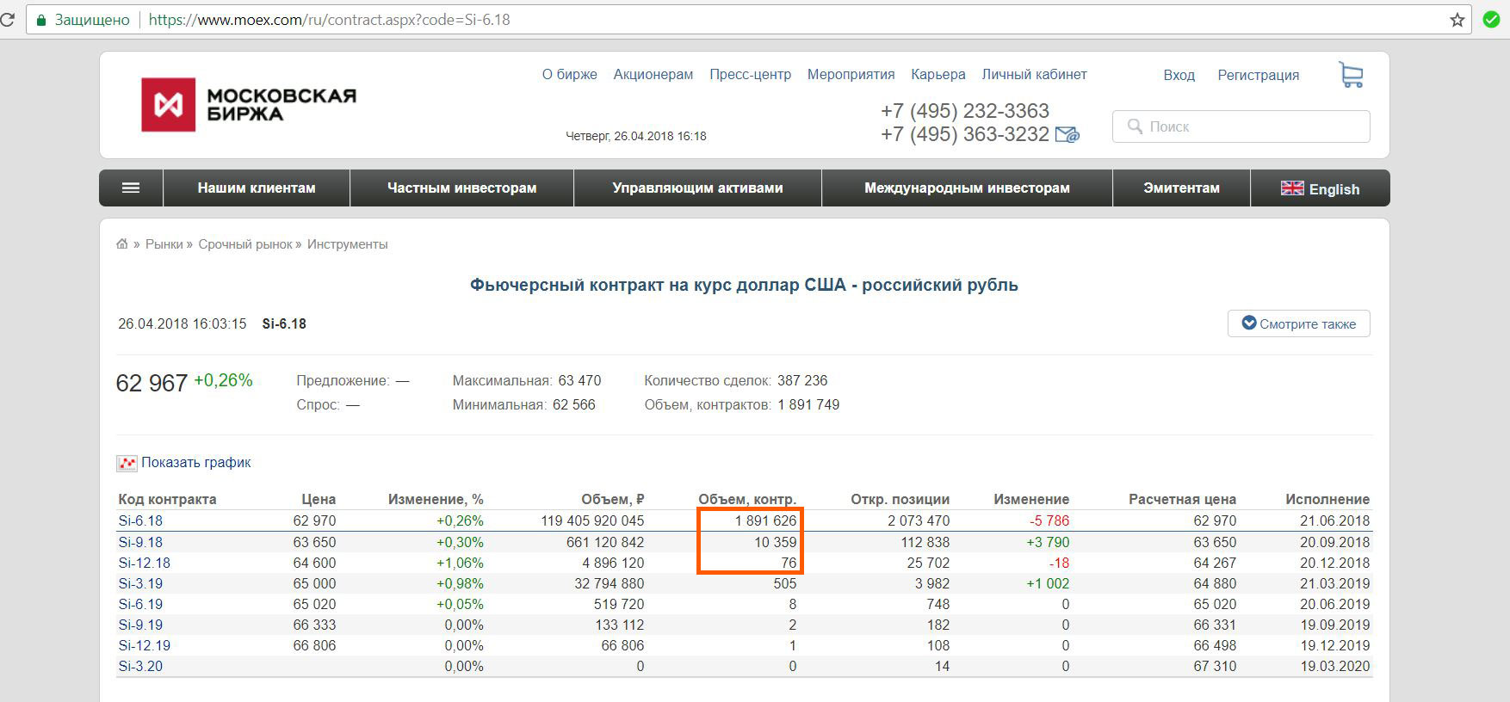Click settlement price 67 310
Screen dimensions: 1510x702
point(1215,666)
